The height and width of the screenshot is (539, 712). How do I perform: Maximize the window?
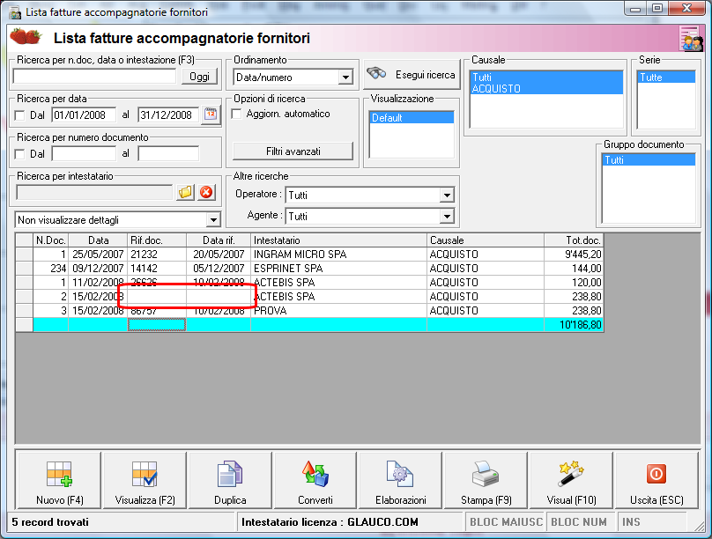(657, 9)
